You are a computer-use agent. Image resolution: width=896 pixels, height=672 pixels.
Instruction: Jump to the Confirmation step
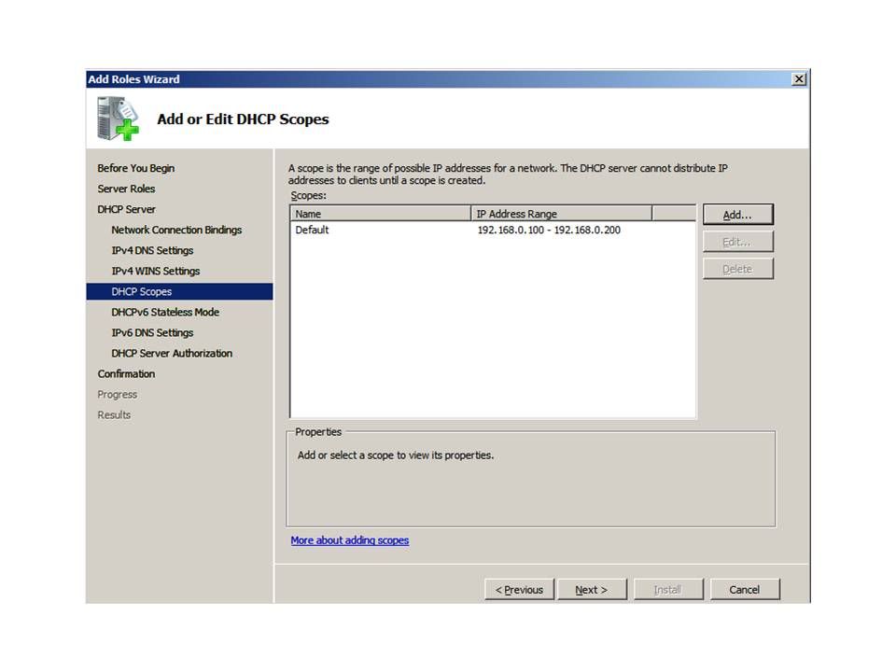pos(126,373)
